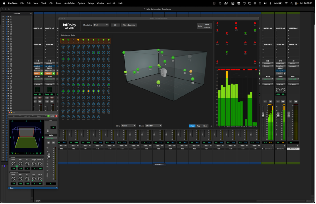Solo the Dummy track
The image size is (316, 204).
pos(290,102)
